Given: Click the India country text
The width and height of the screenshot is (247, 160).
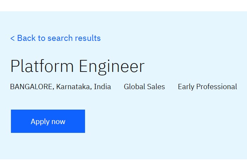Looking at the screenshot, I should (x=102, y=87).
